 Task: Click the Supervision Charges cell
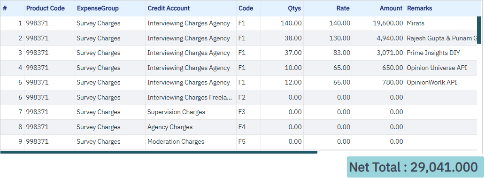[191, 112]
